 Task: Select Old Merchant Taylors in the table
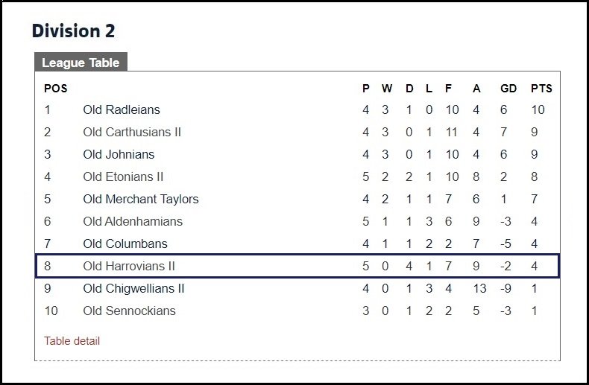click(141, 199)
